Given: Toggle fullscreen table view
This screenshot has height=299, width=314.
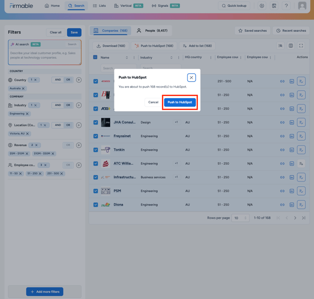Looking at the screenshot, I should point(301,46).
